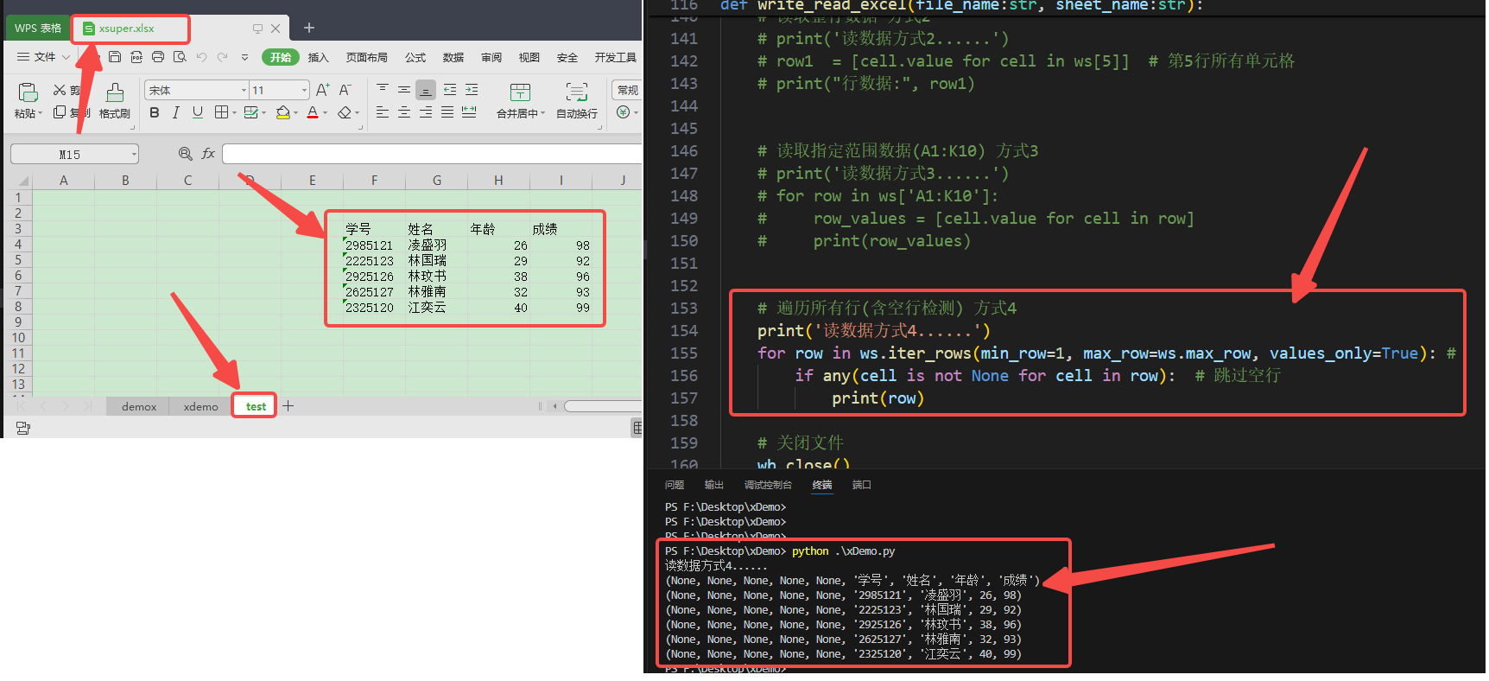Align text left
Screen dimensions: 1489x681
383,112
